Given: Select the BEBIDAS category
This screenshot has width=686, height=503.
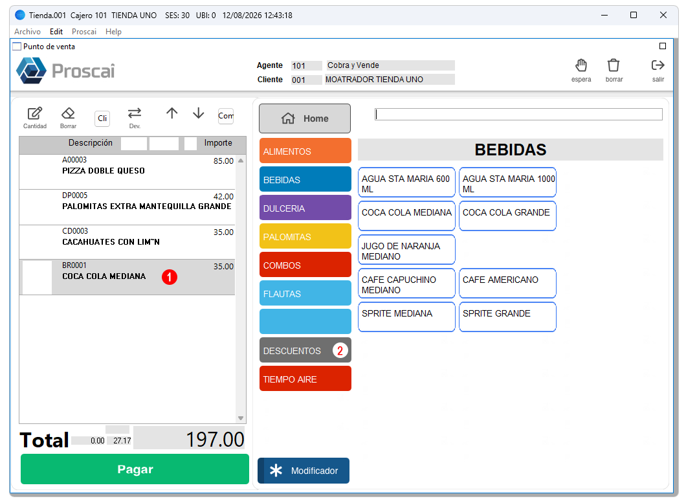Looking at the screenshot, I should click(305, 179).
